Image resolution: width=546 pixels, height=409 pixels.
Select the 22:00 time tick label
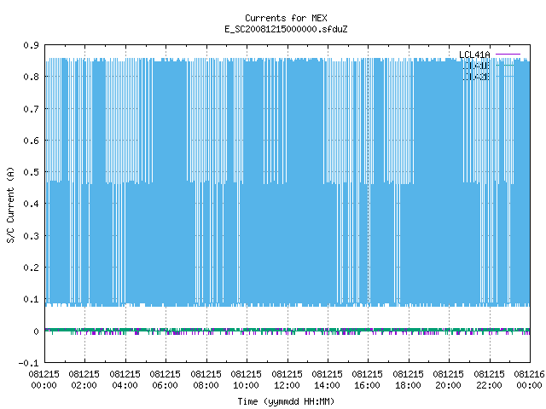489,380
